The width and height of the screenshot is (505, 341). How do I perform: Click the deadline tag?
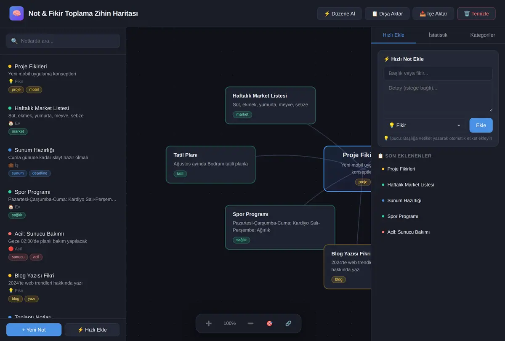coord(40,173)
